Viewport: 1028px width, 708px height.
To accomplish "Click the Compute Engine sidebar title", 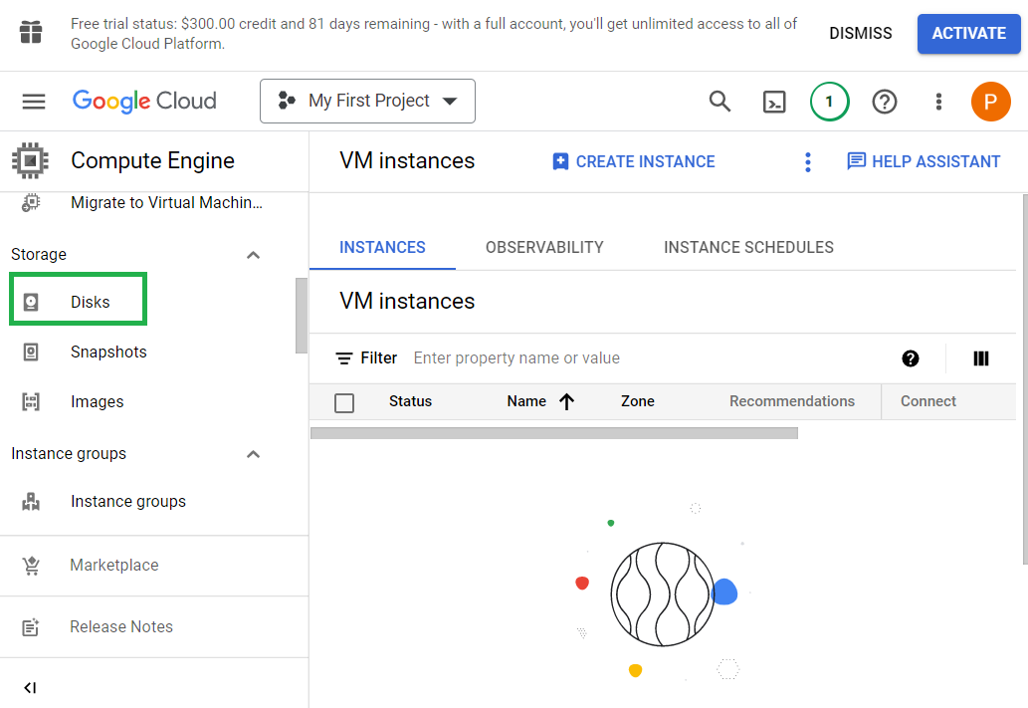I will click(153, 160).
